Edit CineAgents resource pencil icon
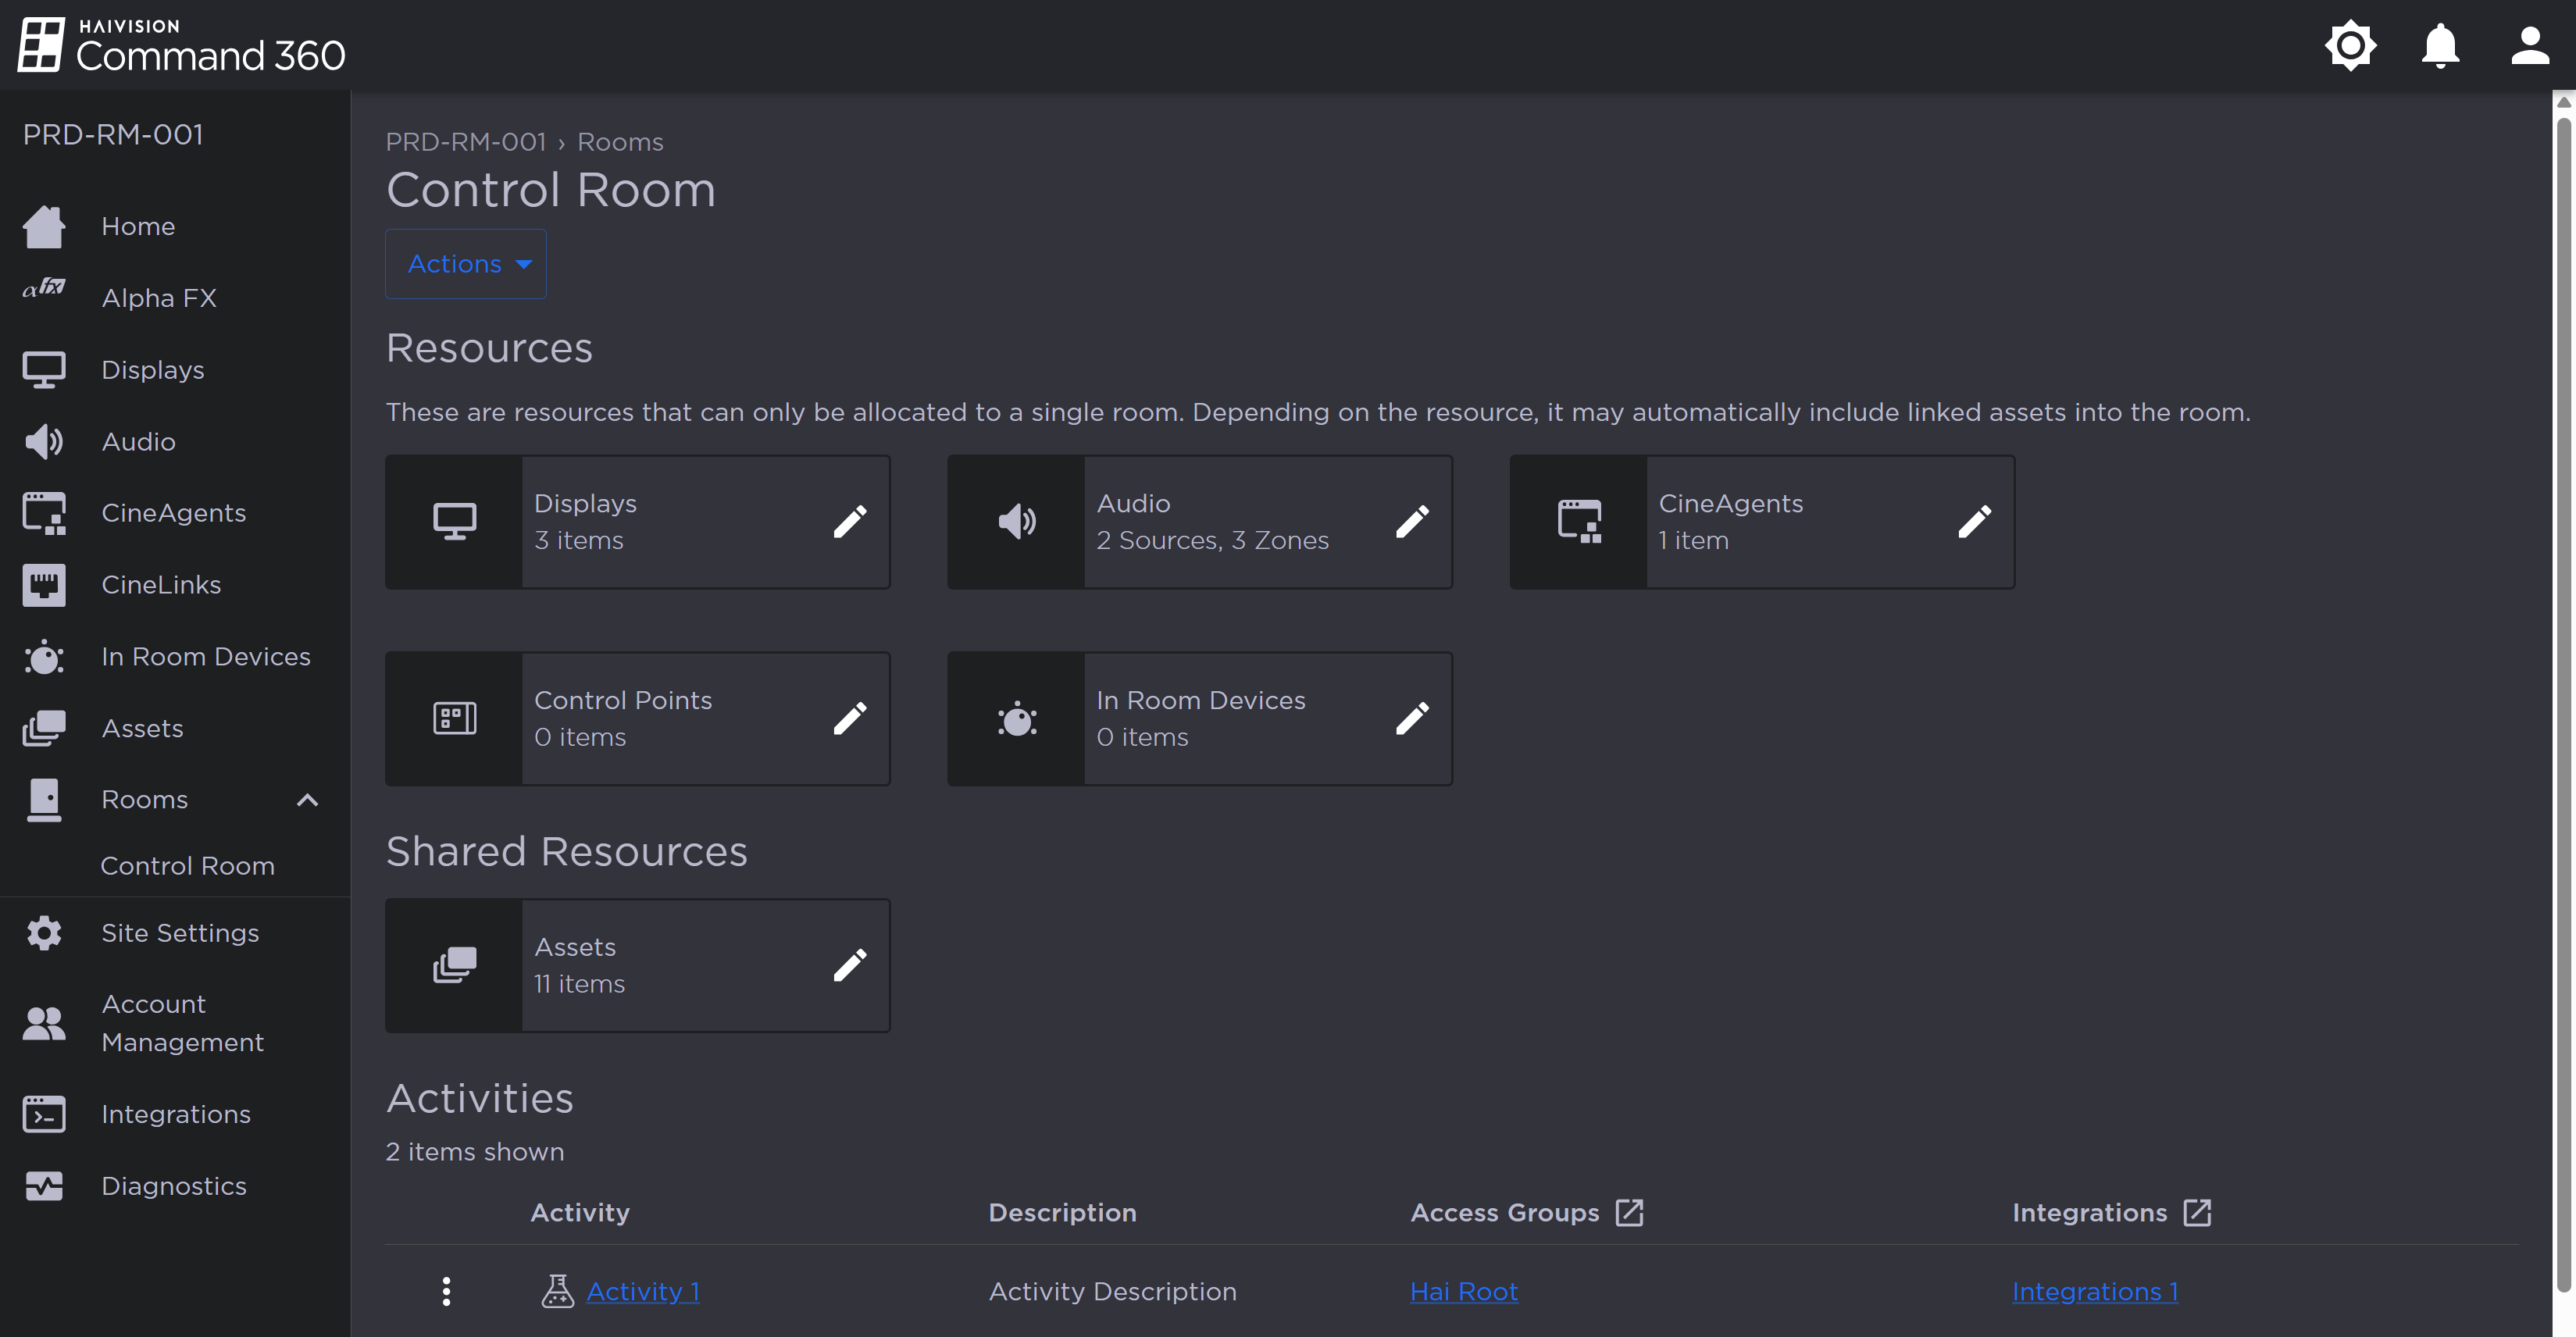This screenshot has height=1337, width=2576. [x=1974, y=521]
